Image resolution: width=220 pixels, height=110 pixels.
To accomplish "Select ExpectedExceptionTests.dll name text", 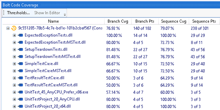I will (x=49, y=35).
